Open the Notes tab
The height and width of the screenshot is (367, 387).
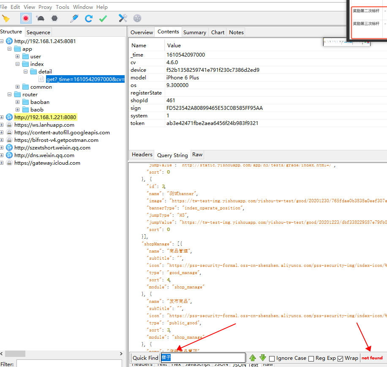tap(236, 33)
